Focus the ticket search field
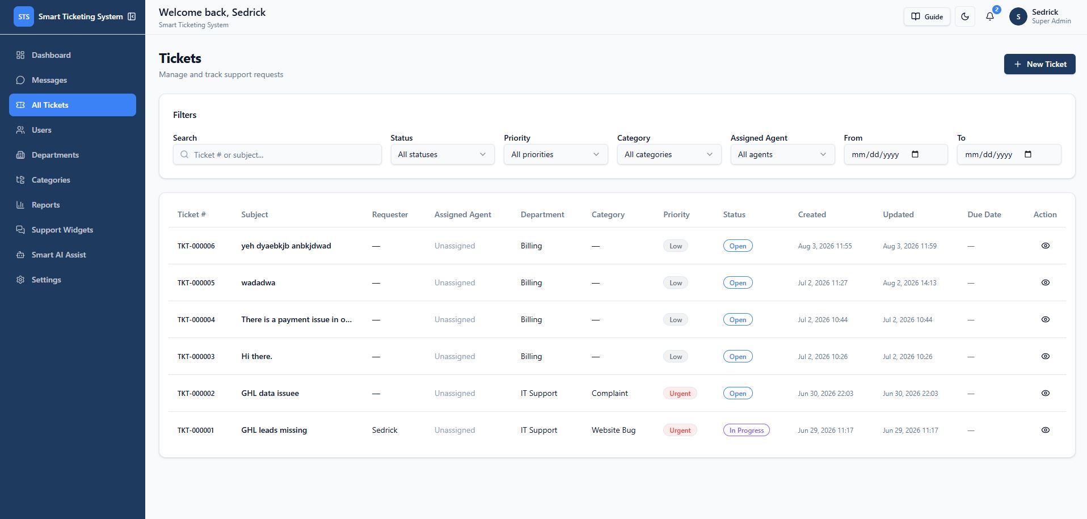Screen dimensions: 1087x519 coord(277,154)
